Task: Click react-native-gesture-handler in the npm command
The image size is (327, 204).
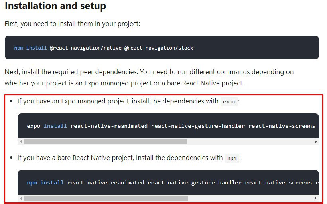Action: coord(195,182)
